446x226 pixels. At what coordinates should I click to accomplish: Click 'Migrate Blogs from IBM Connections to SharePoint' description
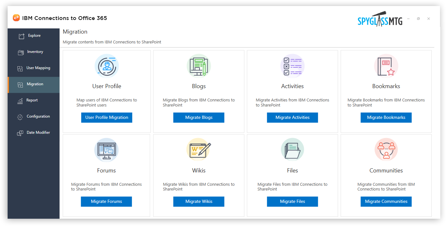tap(199, 102)
